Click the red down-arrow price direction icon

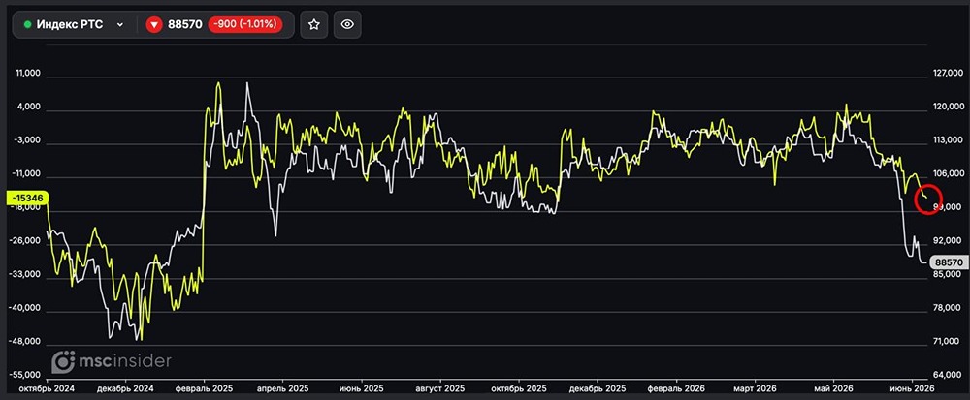point(154,24)
